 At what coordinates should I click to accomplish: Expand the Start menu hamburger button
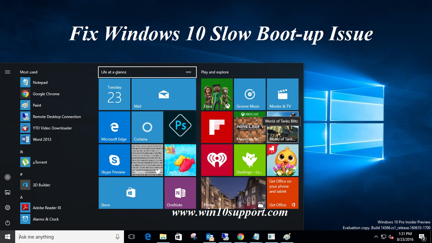point(8,72)
